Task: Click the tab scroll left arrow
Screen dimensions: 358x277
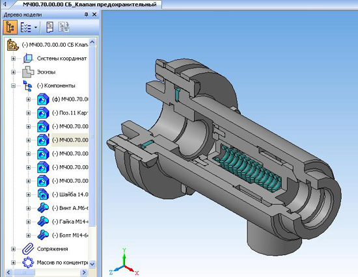Action: pyautogui.click(x=5, y=4)
